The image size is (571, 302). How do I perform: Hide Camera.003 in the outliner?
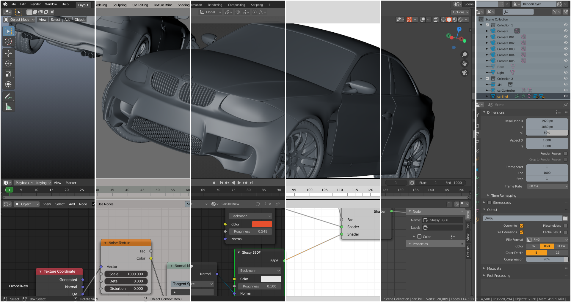[x=566, y=49]
